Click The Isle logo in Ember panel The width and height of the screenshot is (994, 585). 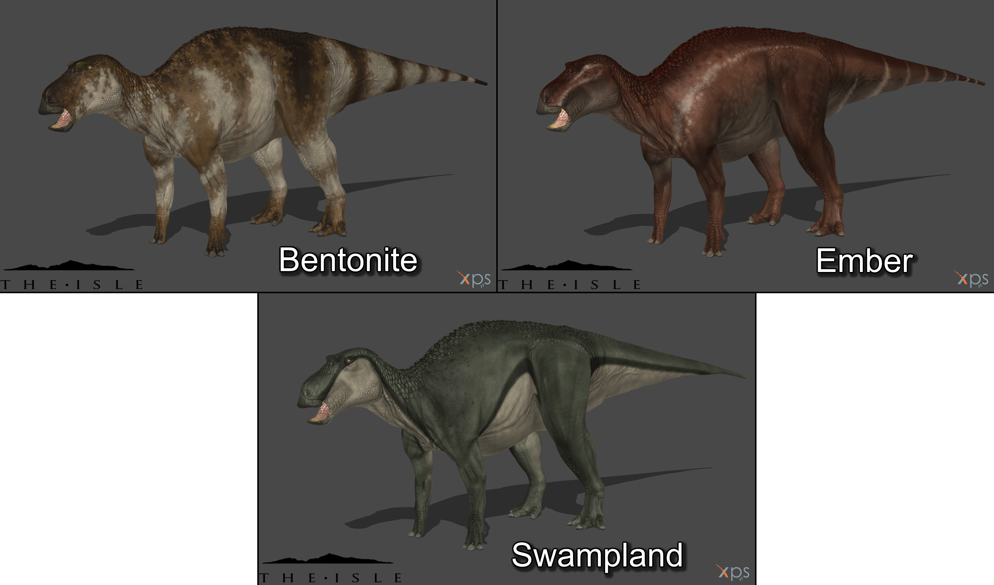tap(569, 275)
